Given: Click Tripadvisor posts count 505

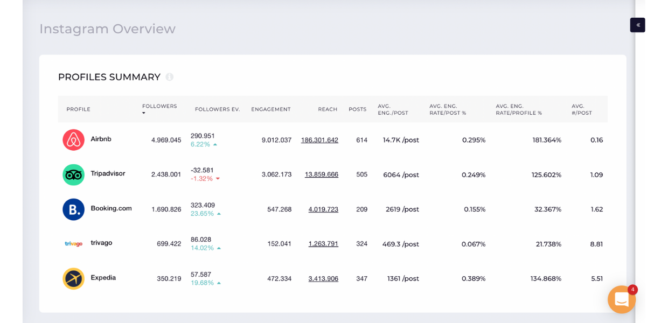Looking at the screenshot, I should pos(361,174).
